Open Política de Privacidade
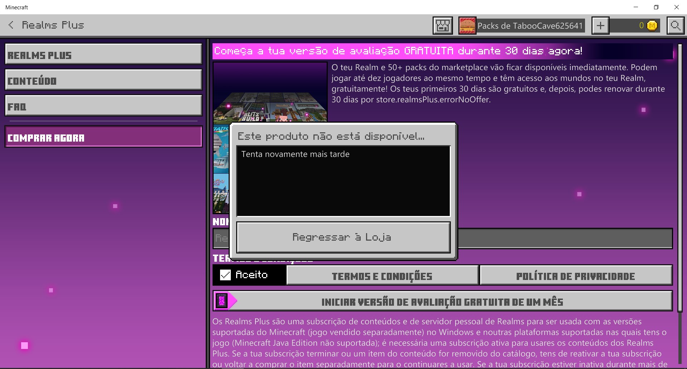This screenshot has width=687, height=369. point(576,275)
